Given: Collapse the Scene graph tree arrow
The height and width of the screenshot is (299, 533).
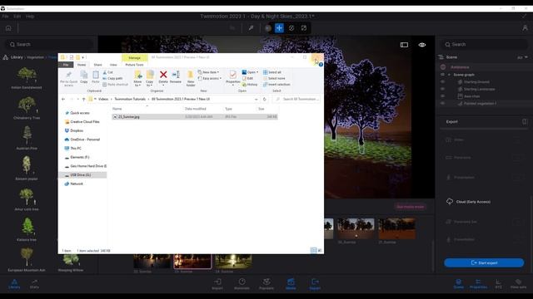Looking at the screenshot, I should 449,75.
